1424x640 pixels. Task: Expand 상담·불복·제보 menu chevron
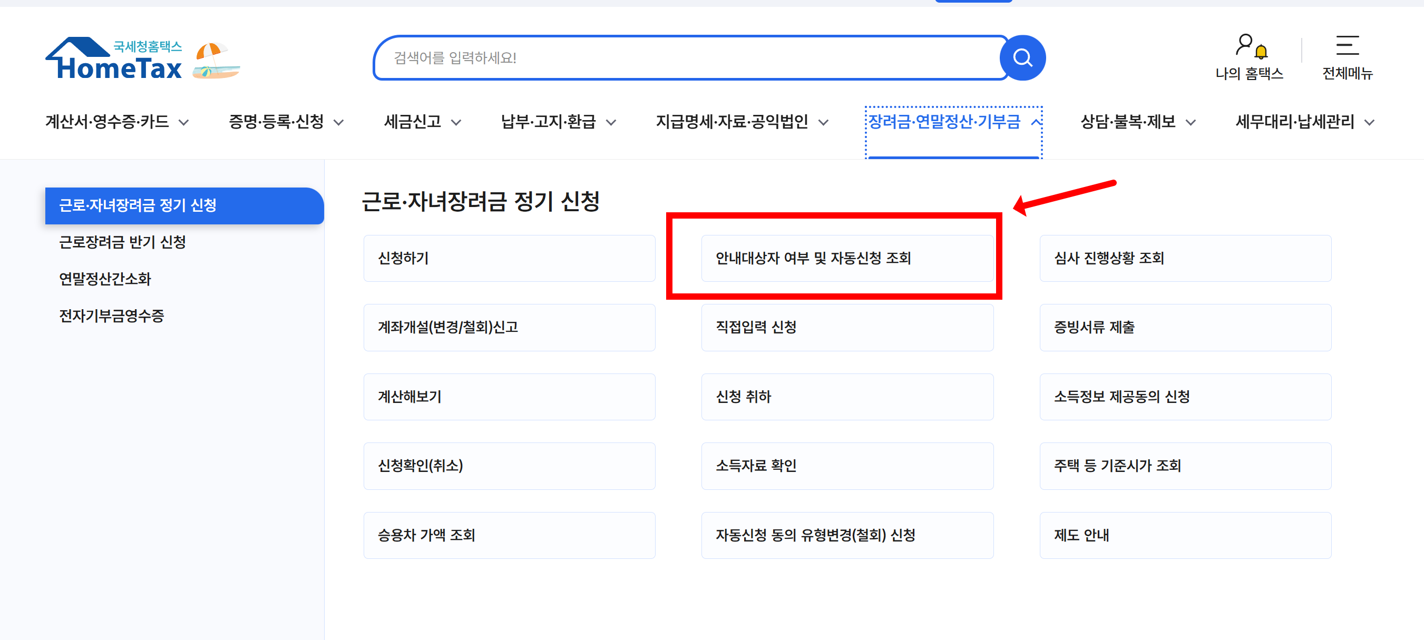coord(1191,123)
